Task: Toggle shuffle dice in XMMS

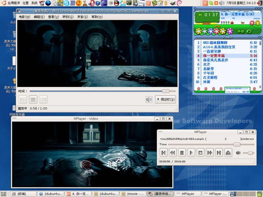Action: point(240,31)
